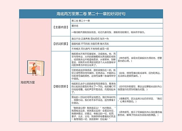Select the excerpt starting 他的脸孔由于心脏

[x=94, y=88]
